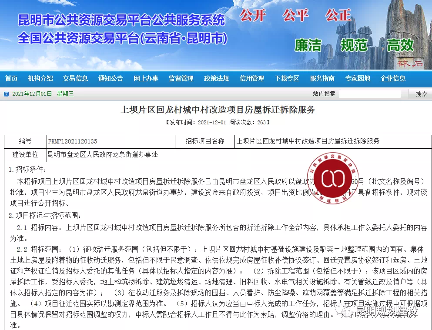This screenshot has width=432, height=330.
Task: Open the 首页 menu item
Action: (x=11, y=78)
